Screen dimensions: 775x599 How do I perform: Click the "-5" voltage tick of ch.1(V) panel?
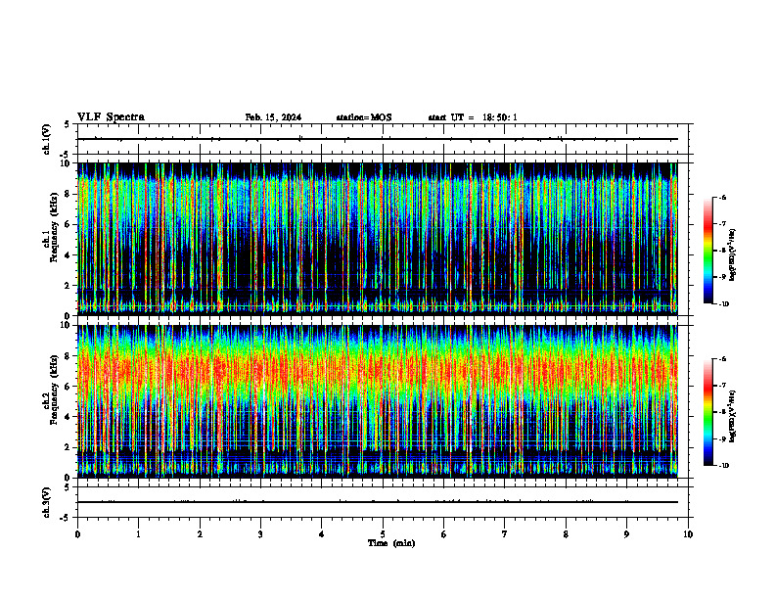pyautogui.click(x=65, y=155)
